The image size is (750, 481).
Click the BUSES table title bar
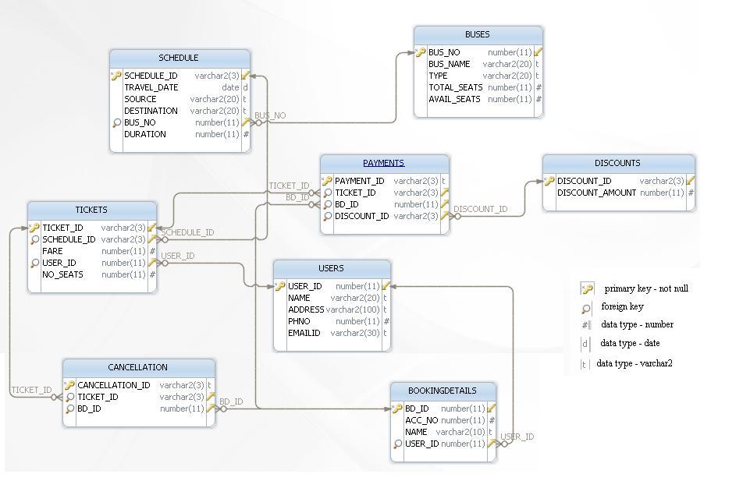477,34
